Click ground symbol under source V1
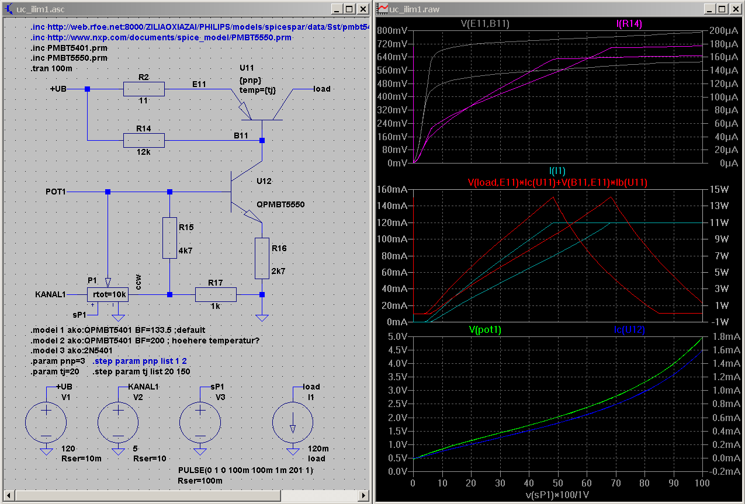The height and width of the screenshot is (504, 745). coord(46,451)
